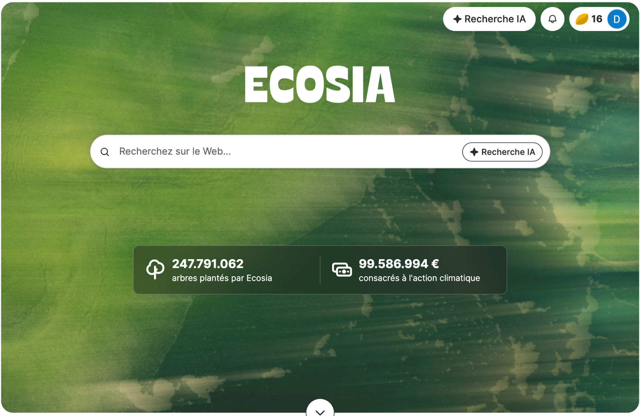Click the magnifier icon in search bar
This screenshot has height=416, width=641.
pyautogui.click(x=105, y=152)
